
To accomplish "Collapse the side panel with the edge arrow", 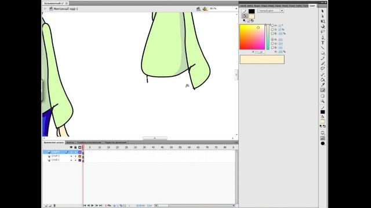I will coord(237,75).
